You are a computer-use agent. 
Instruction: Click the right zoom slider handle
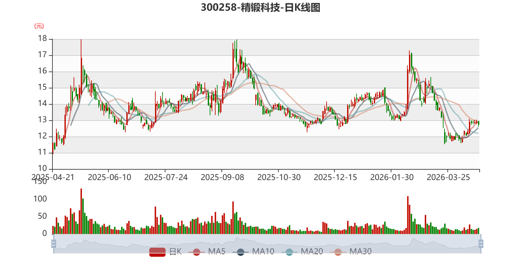[481, 243]
